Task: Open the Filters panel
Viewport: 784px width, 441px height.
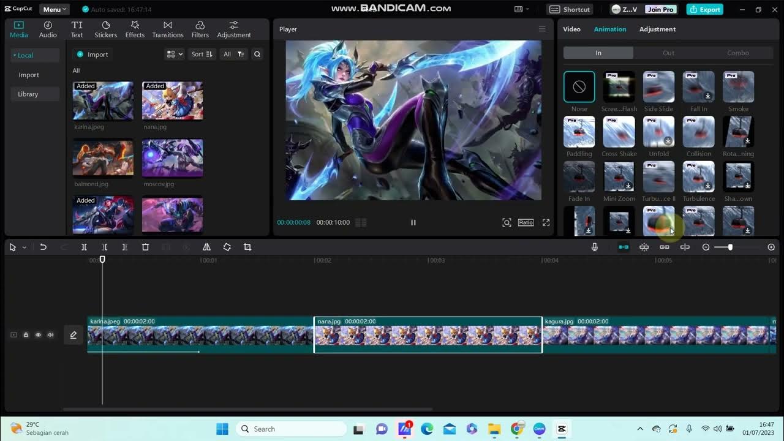Action: point(200,29)
